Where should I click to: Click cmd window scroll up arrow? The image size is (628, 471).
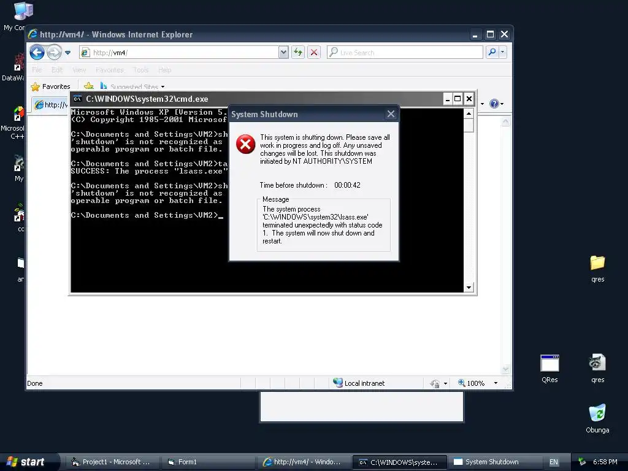click(469, 113)
